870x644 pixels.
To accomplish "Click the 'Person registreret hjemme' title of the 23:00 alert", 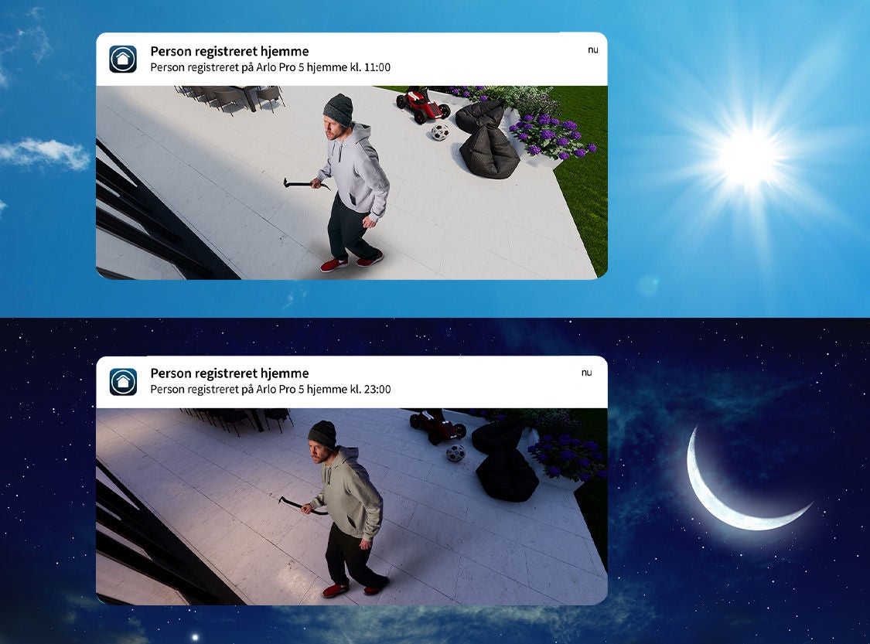I will tap(230, 373).
